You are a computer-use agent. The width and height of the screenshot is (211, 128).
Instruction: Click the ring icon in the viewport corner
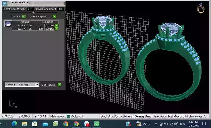(x=201, y=8)
